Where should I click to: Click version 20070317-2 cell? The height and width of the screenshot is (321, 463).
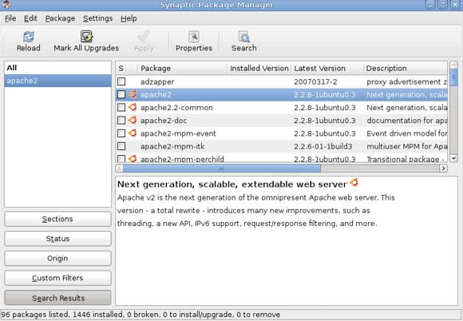tap(315, 81)
